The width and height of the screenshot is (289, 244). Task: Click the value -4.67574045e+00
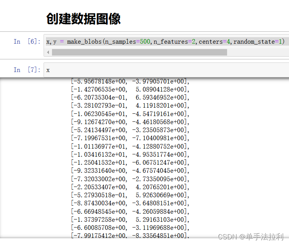pyautogui.click(x=158, y=171)
